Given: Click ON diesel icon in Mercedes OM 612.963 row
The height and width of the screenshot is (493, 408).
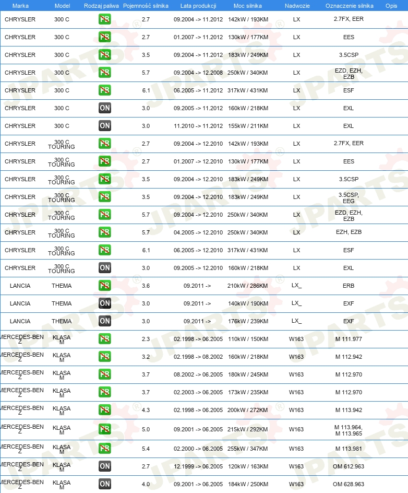Looking at the screenshot, I should 104,466.
